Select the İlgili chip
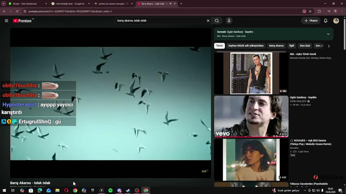Image resolution: width=346 pixels, height=194 pixels. pos(292,46)
